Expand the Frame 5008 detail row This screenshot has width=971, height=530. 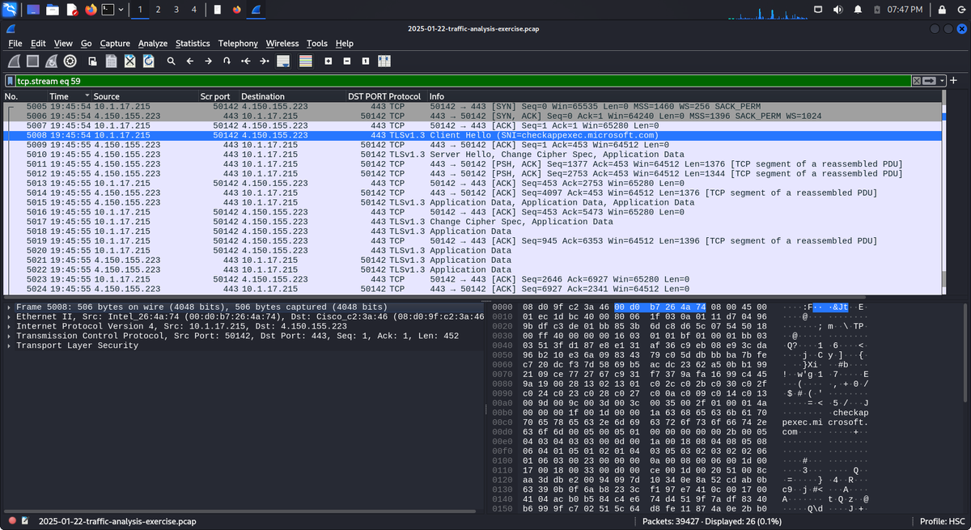(9, 307)
